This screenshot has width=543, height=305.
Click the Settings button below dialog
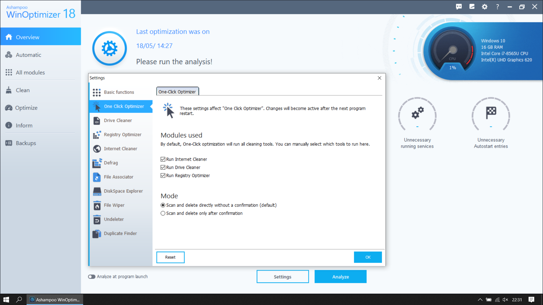point(283,277)
